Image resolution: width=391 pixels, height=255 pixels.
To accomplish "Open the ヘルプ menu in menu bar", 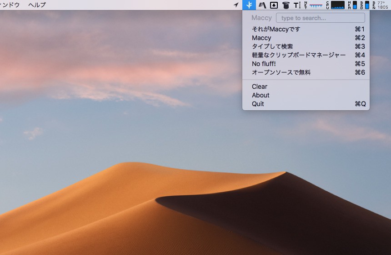I will point(37,5).
